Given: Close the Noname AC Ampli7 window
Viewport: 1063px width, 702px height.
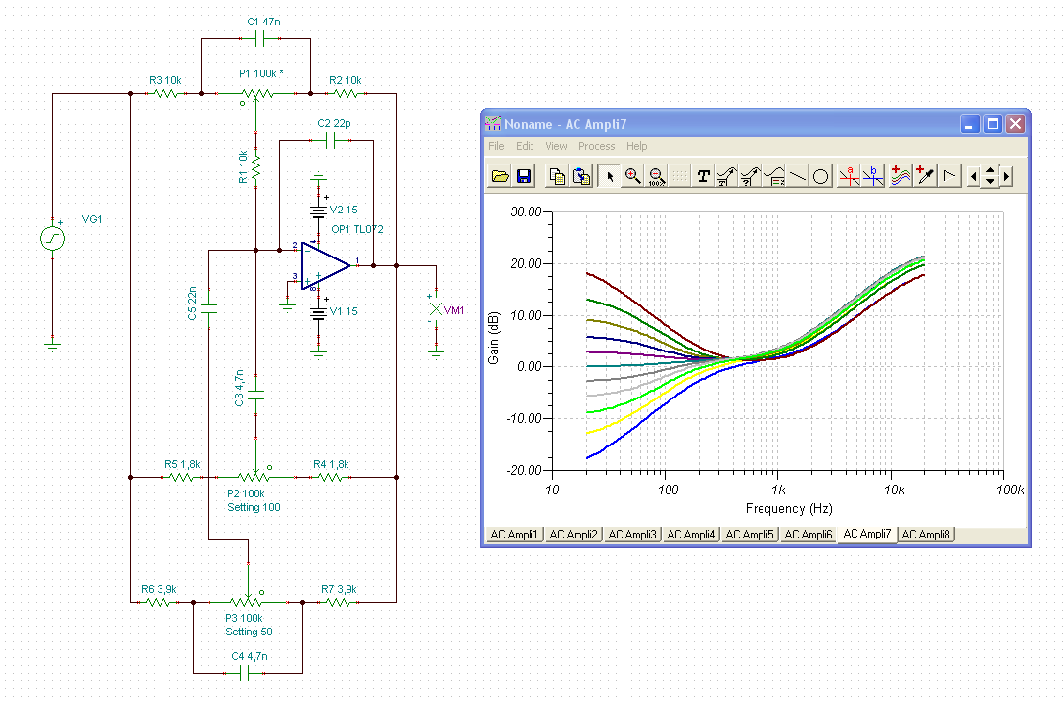Looking at the screenshot, I should click(x=1015, y=124).
